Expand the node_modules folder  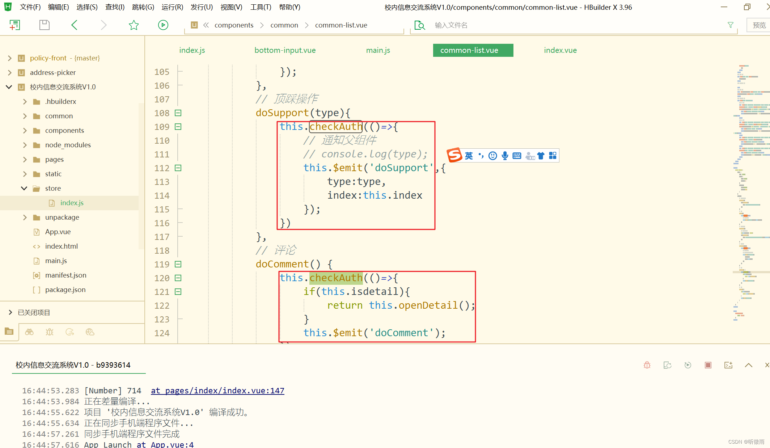coord(25,145)
